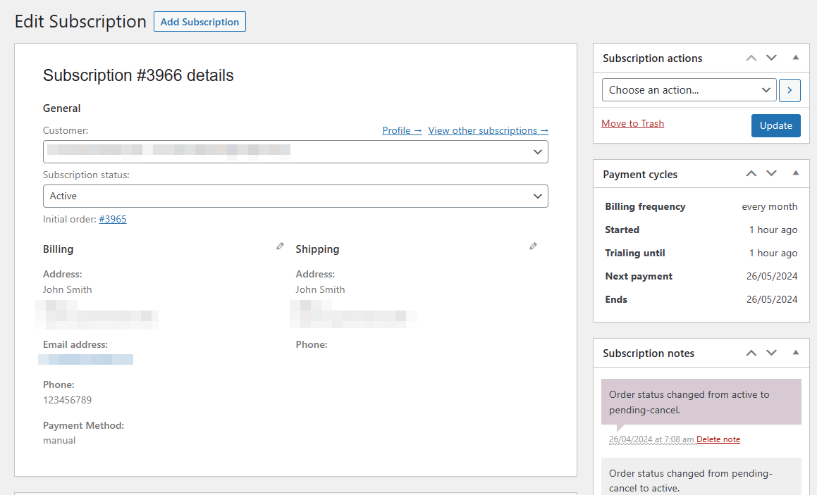Click the Update button
This screenshot has width=817, height=495.
pyautogui.click(x=775, y=125)
